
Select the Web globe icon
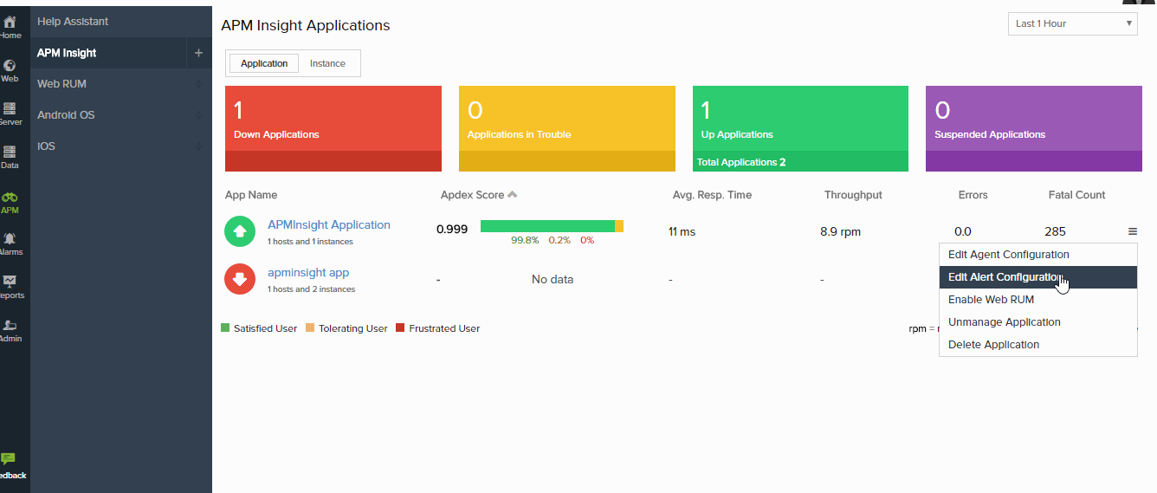(10, 66)
